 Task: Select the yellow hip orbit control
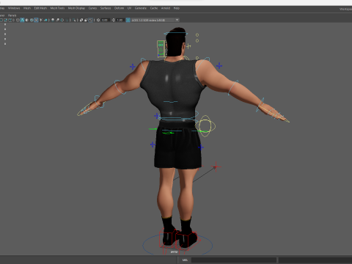point(205,126)
